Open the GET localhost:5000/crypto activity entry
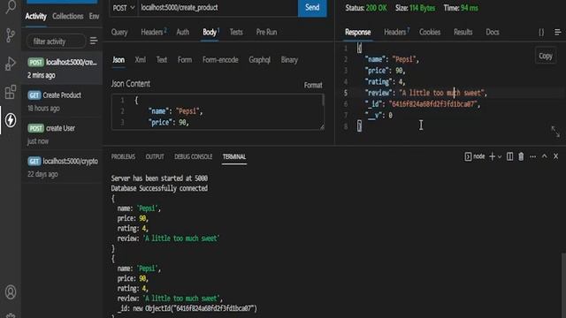 point(62,167)
